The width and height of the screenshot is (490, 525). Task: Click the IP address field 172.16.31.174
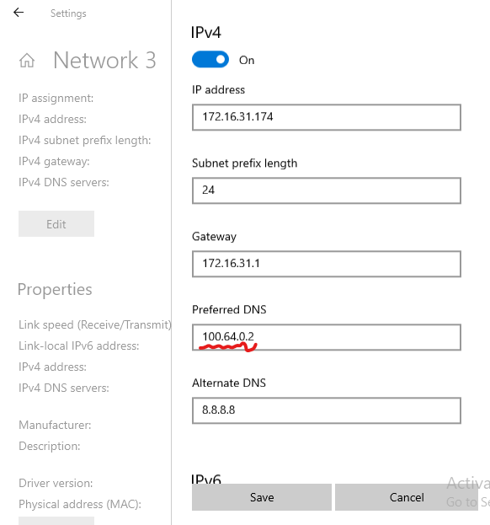click(x=327, y=117)
